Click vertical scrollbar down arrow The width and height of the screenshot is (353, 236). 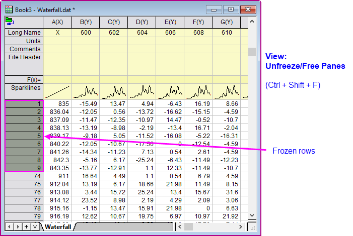(252, 215)
